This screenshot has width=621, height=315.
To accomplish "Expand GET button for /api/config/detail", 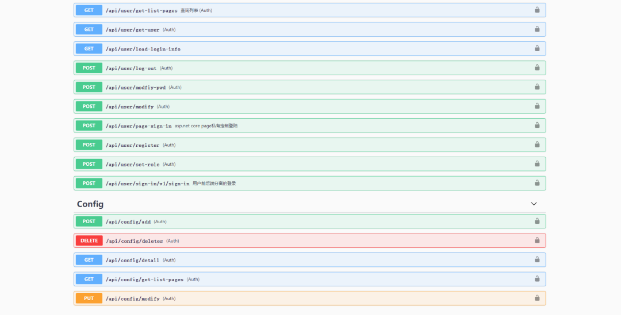I will [x=89, y=260].
